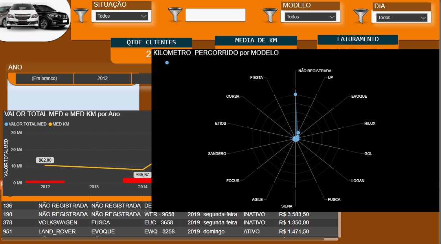Click the domingo cell in table

pos(214,231)
